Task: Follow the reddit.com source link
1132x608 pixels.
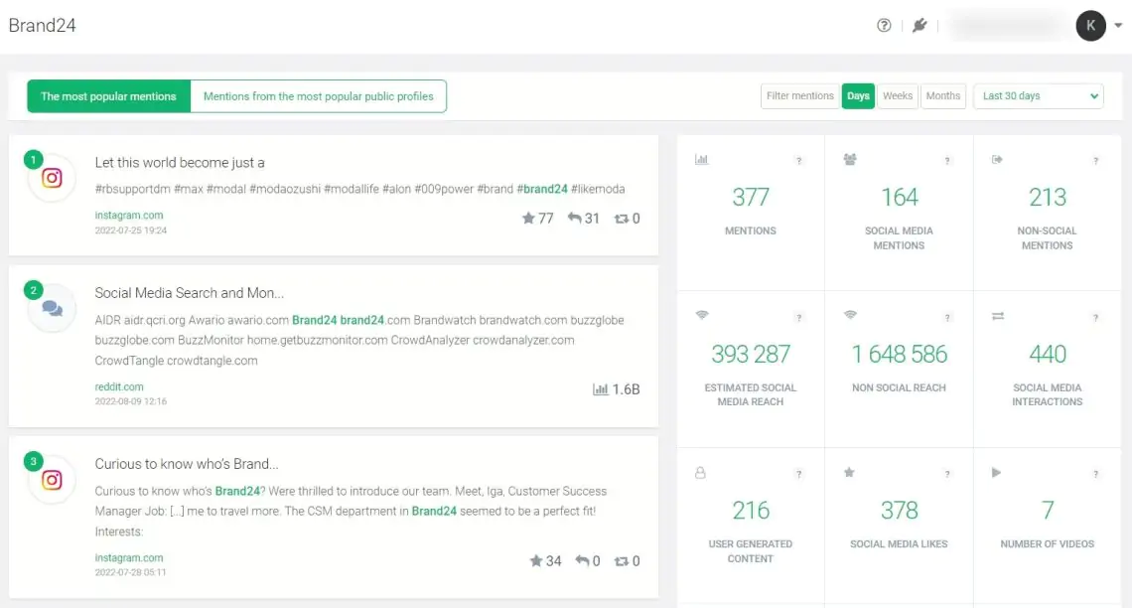Action: (119, 386)
